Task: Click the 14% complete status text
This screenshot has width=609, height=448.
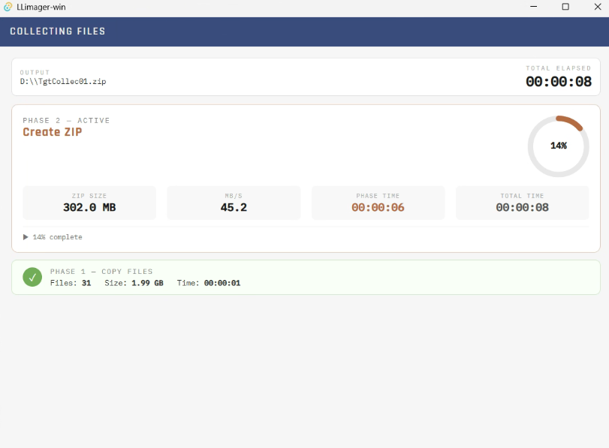Action: pos(58,237)
